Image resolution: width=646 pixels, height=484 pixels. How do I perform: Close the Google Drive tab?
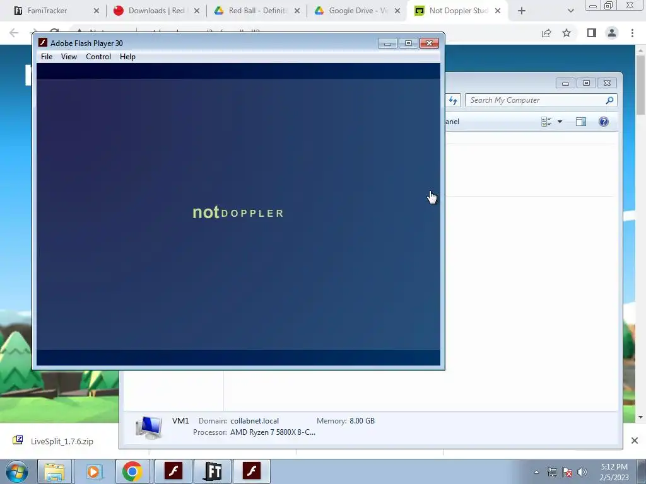(x=397, y=11)
